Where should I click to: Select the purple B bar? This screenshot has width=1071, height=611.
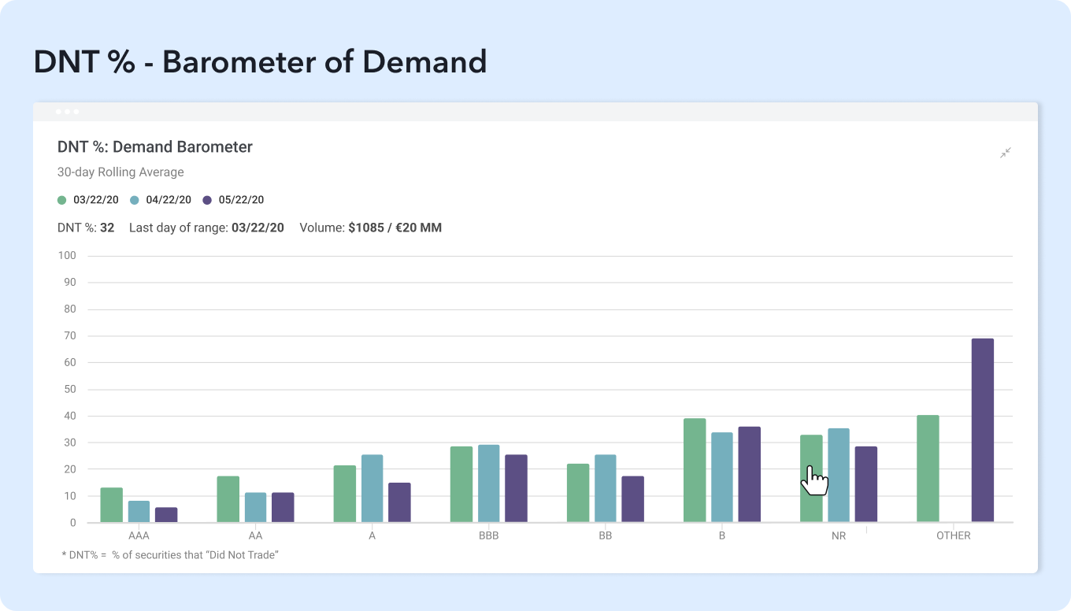tap(749, 474)
